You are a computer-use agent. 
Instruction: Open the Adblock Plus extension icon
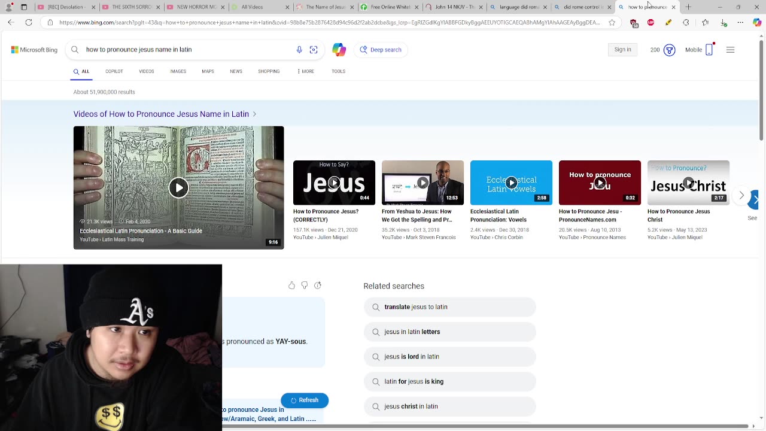[x=651, y=23]
